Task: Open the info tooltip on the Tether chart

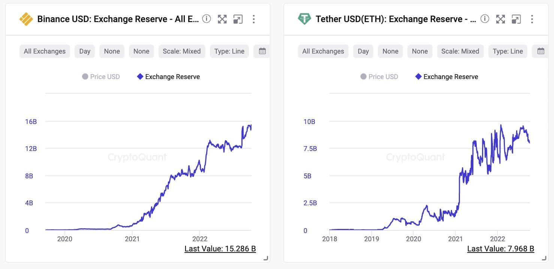Action: pos(485,19)
